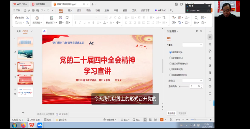Pin the Object Properties panel
The height and width of the screenshot is (129, 250).
coord(197,31)
